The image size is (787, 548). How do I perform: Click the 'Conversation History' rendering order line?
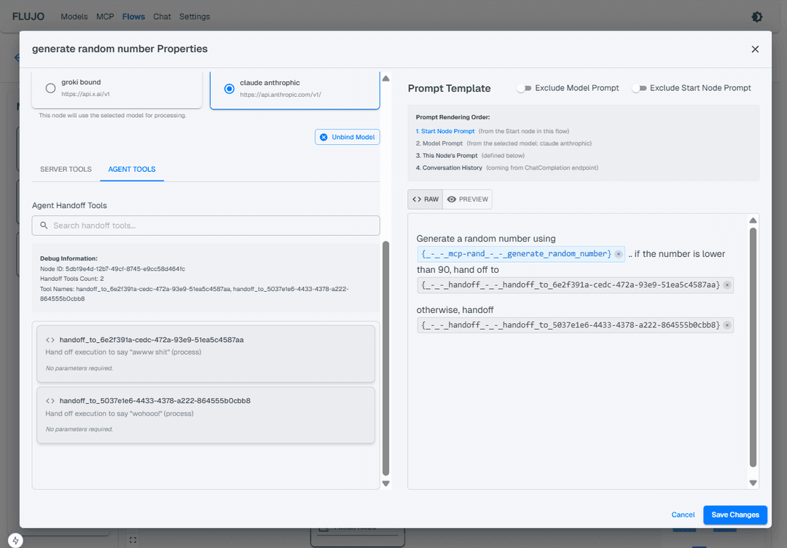tap(507, 168)
